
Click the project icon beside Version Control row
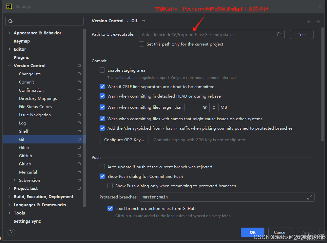(79, 65)
